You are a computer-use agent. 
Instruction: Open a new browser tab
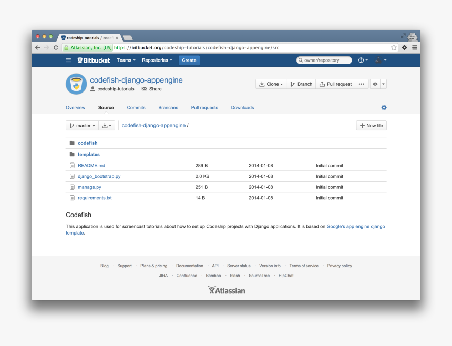pyautogui.click(x=127, y=38)
